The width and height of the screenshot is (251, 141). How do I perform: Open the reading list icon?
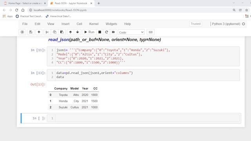247,16
